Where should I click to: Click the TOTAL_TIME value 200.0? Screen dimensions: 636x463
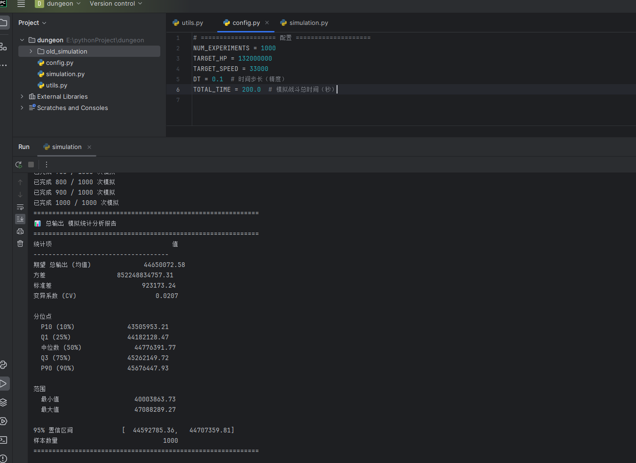[x=251, y=89]
